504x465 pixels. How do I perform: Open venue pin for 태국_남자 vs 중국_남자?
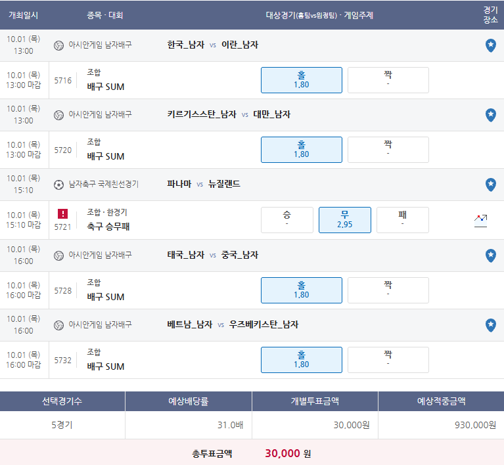[x=490, y=255]
